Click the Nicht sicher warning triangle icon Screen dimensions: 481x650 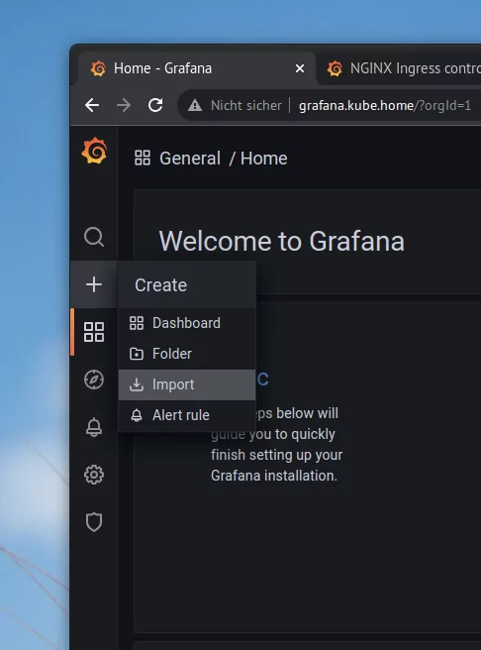pos(195,105)
